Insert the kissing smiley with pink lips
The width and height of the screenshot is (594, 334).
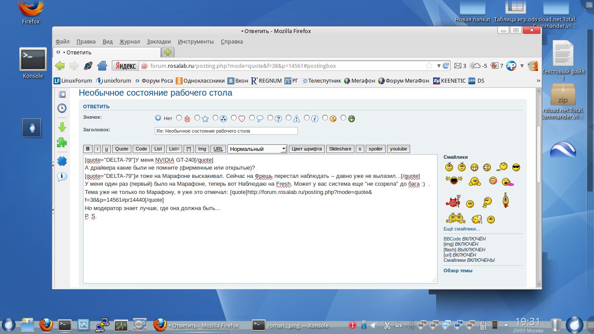507,182
